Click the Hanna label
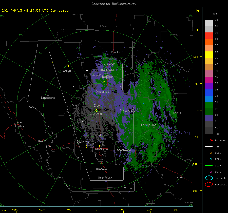 (x=177, y=113)
